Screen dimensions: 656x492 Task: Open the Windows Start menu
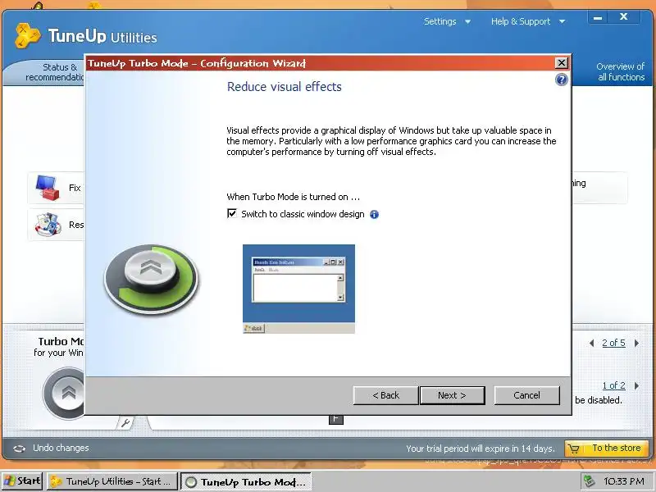[23, 481]
